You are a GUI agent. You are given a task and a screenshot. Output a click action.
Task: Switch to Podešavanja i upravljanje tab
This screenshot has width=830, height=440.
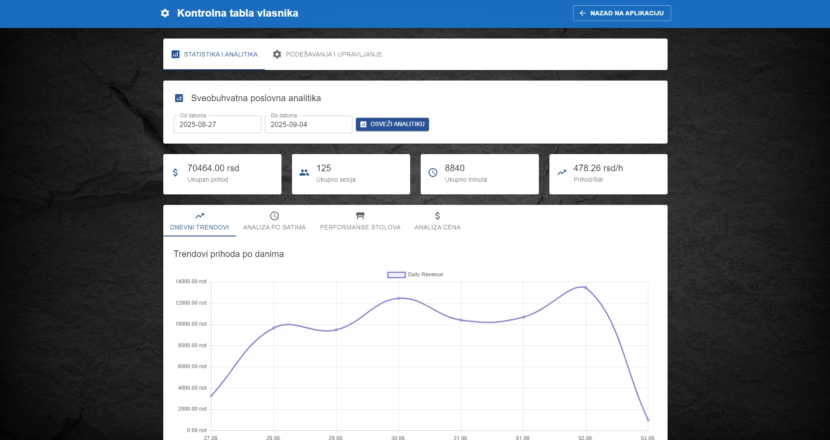(x=327, y=54)
